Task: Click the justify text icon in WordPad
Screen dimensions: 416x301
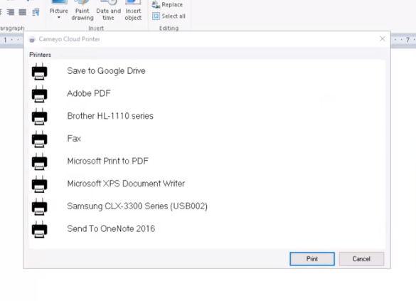Action: 23,12
